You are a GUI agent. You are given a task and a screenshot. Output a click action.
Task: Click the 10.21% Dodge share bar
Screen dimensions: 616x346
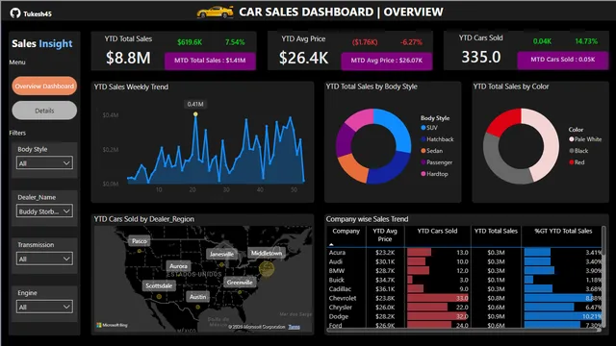click(562, 316)
